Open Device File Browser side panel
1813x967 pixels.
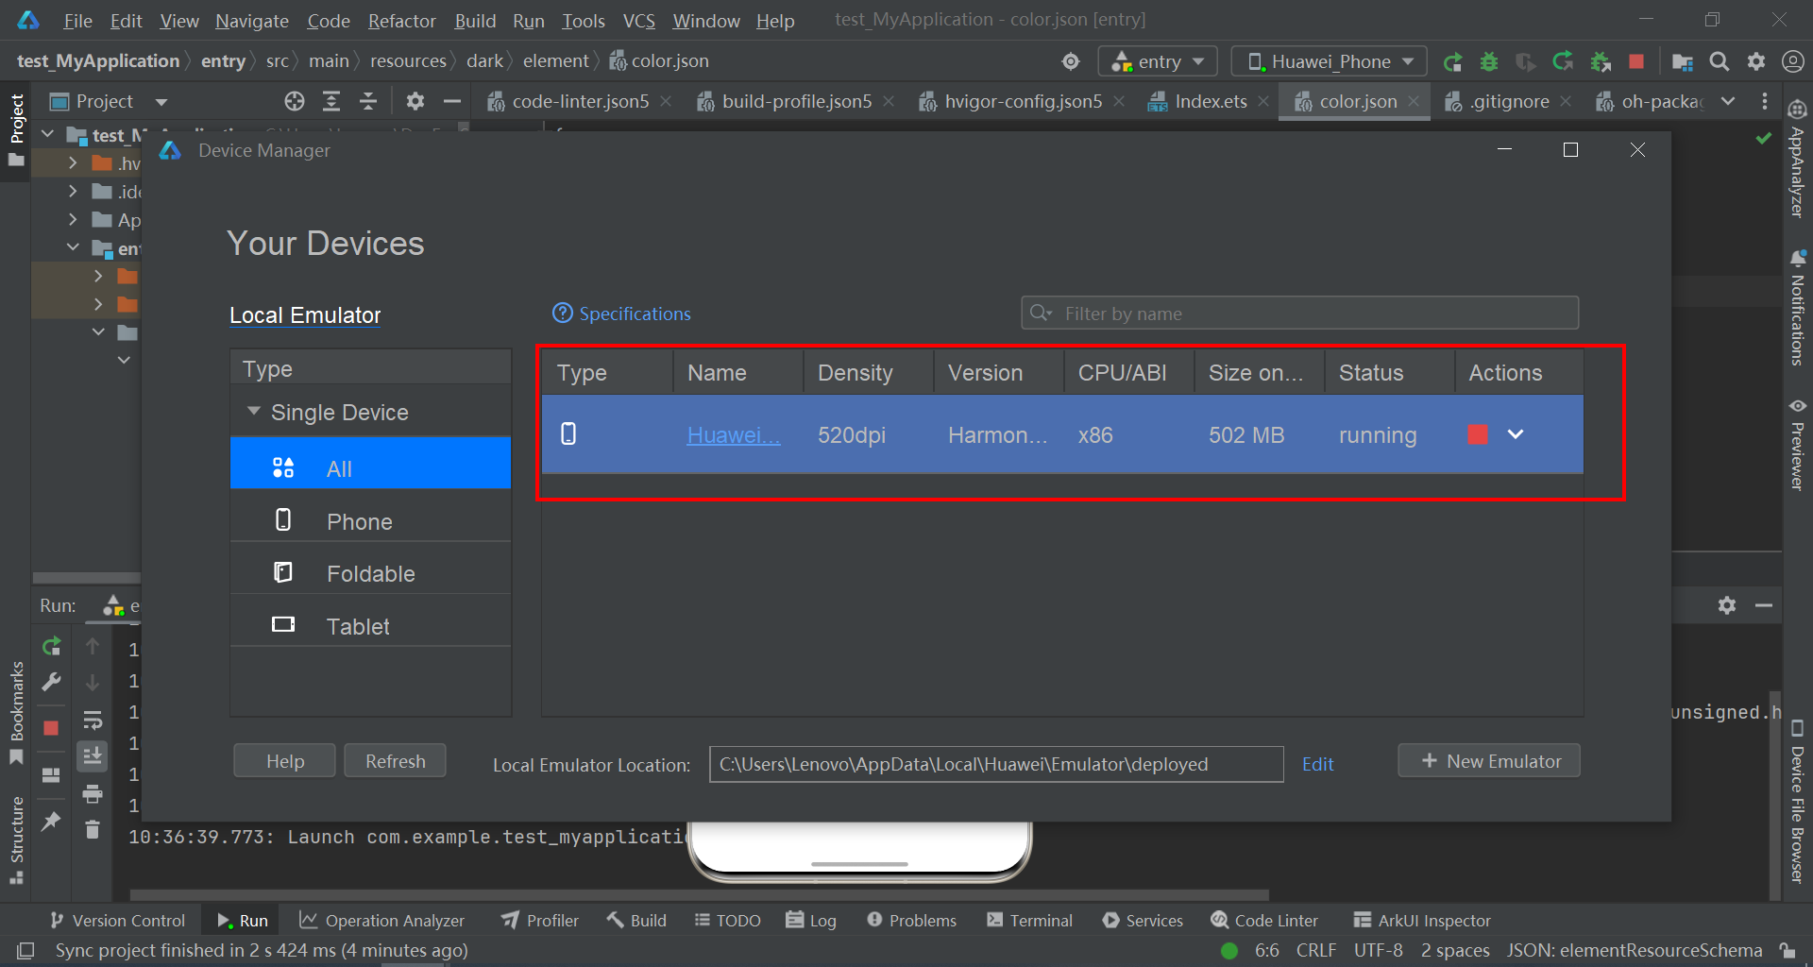1797,802
